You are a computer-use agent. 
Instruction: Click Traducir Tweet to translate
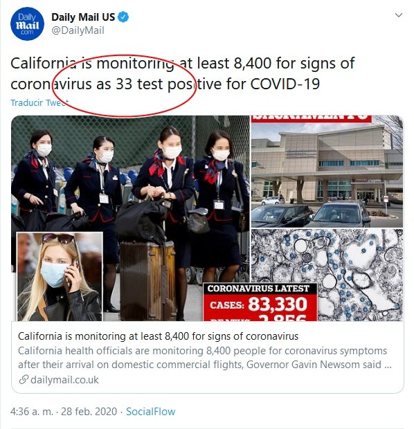[x=39, y=103]
